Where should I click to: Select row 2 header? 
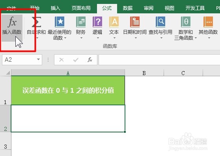[x=6, y=118]
